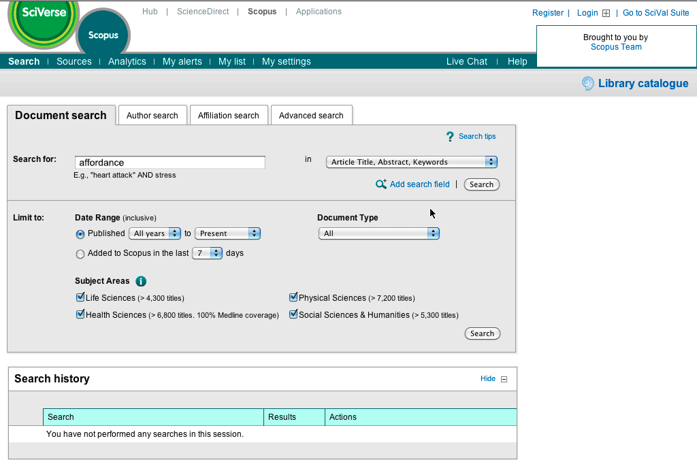The image size is (697, 460).
Task: Click the Search tips question mark icon
Action: 450,137
